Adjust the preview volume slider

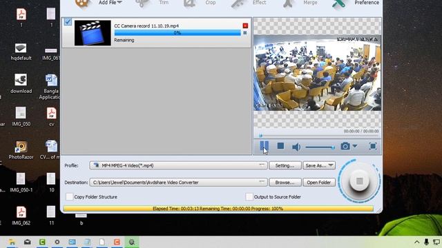320,147
